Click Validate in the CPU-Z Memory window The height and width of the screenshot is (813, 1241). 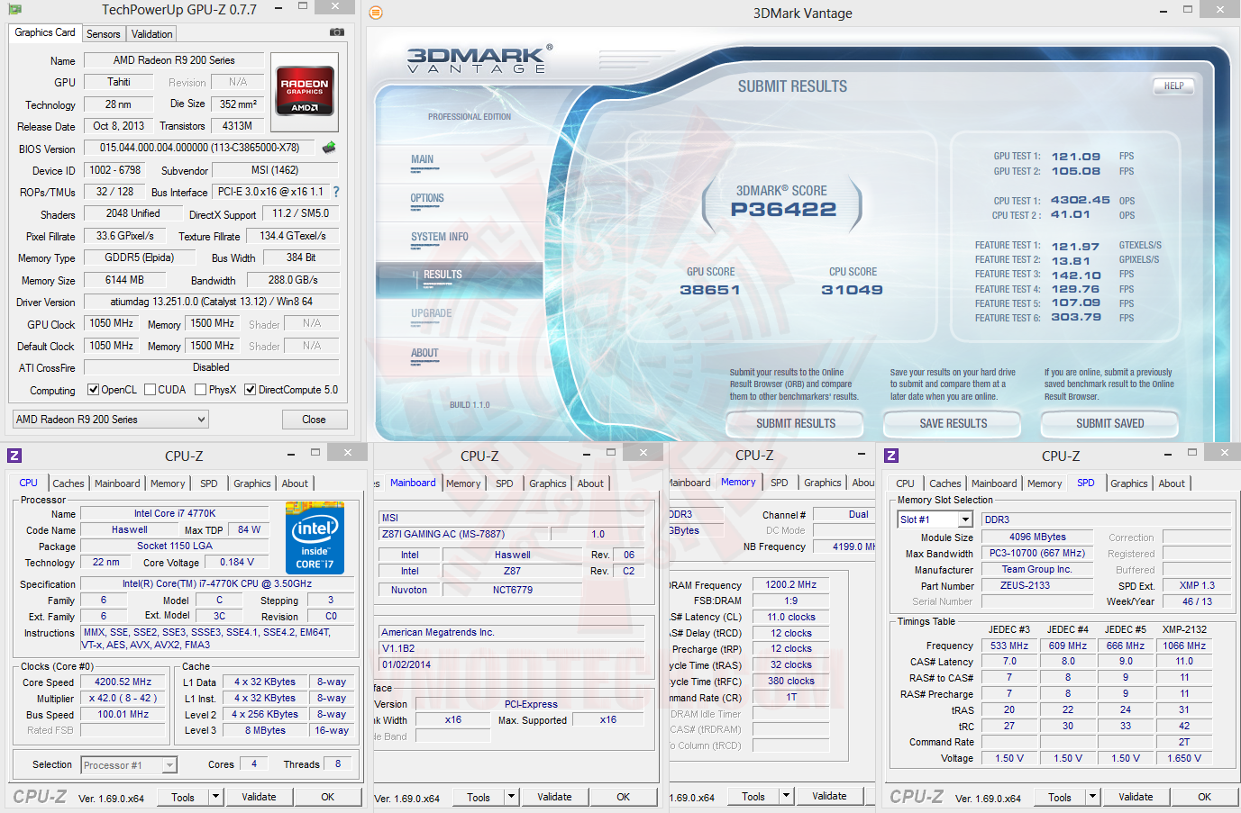(x=829, y=796)
